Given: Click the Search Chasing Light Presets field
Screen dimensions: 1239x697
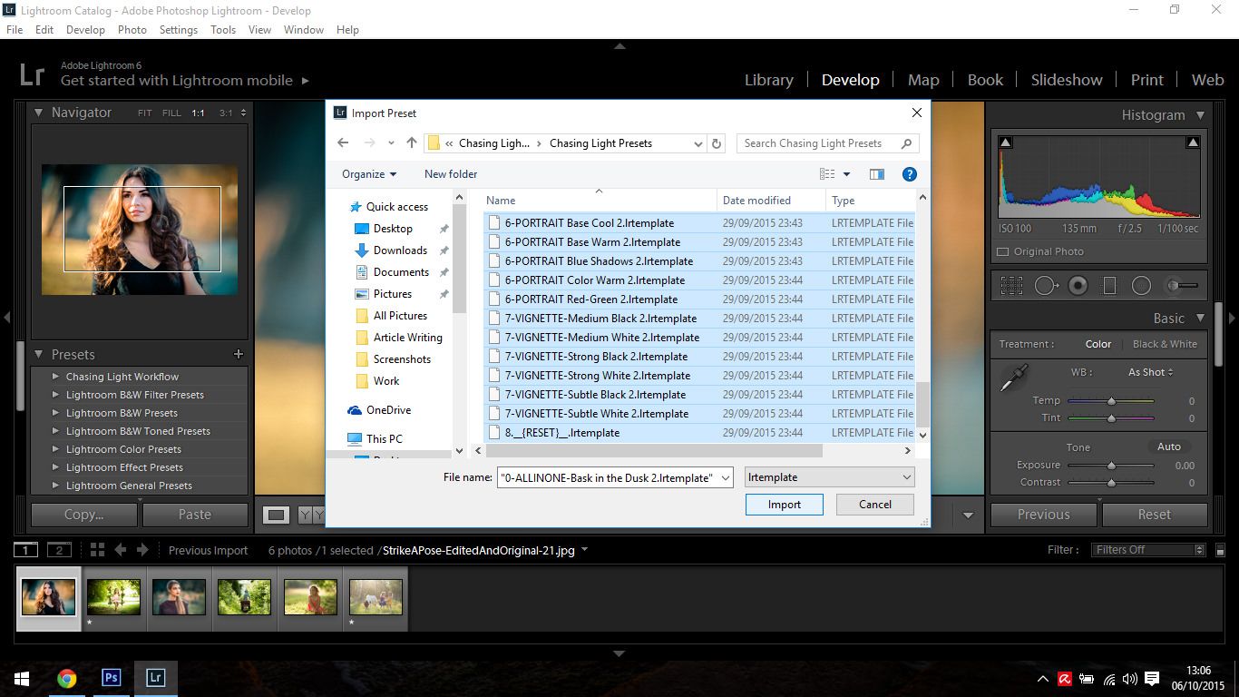Looking at the screenshot, I should pos(827,142).
